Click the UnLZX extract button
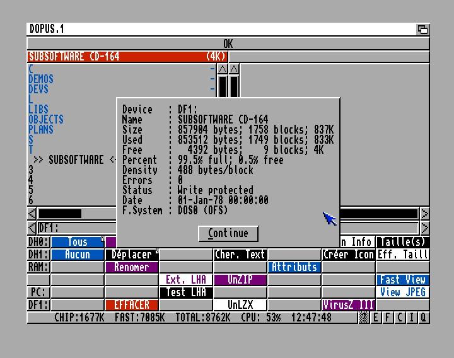The width and height of the screenshot is (454, 358). [240, 305]
